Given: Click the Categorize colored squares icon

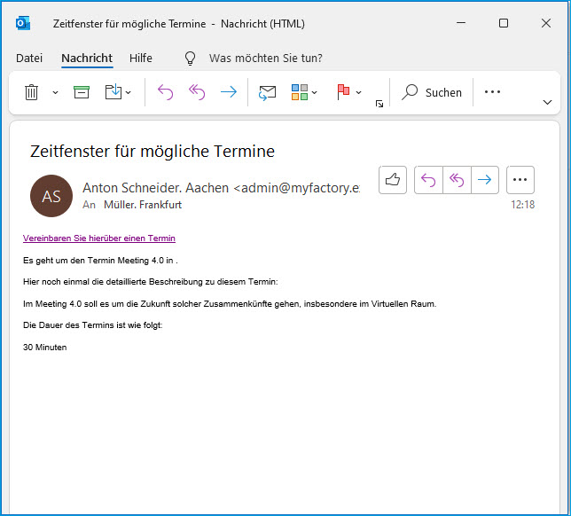Looking at the screenshot, I should (x=300, y=92).
